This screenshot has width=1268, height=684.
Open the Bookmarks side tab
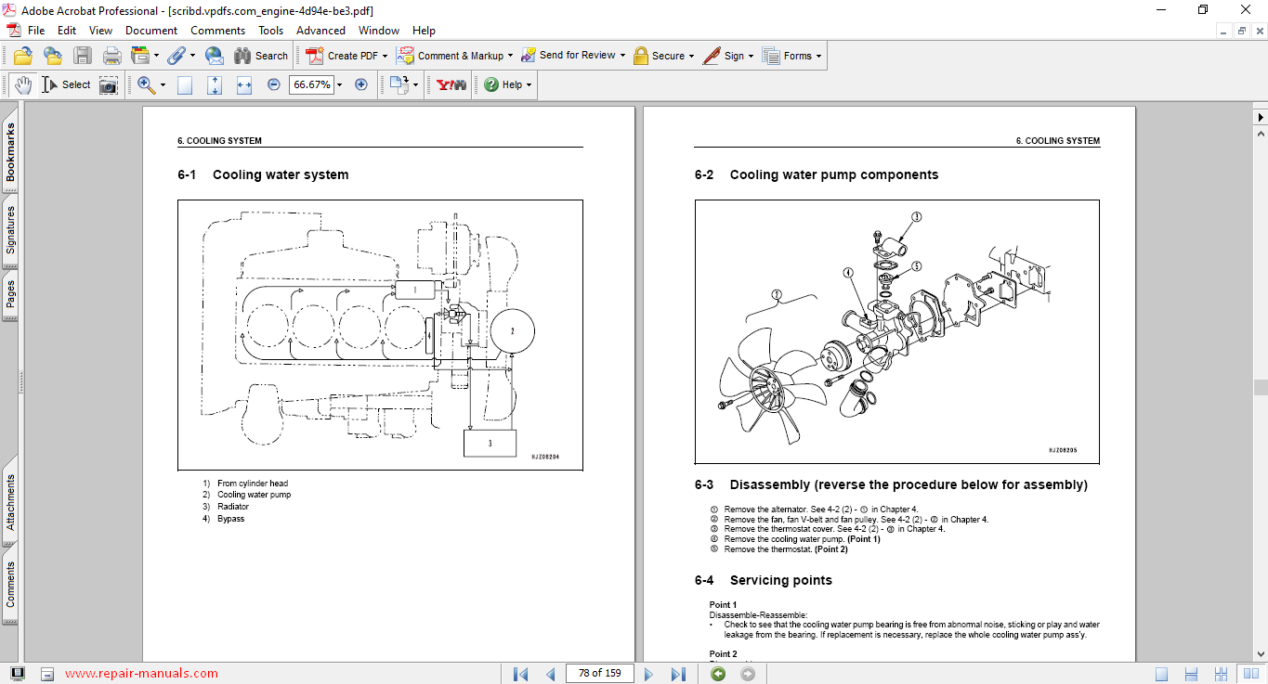(10, 152)
